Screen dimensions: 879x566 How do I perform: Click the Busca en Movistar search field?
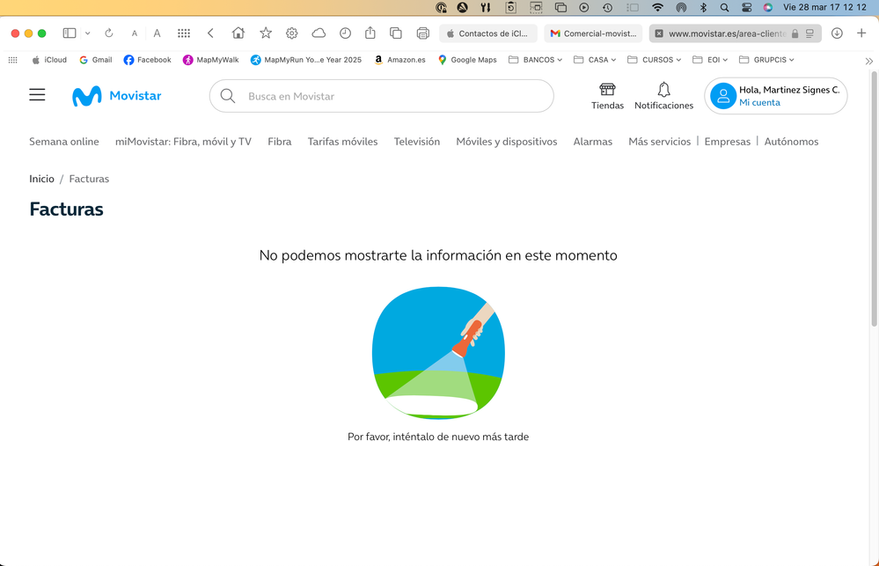387,96
